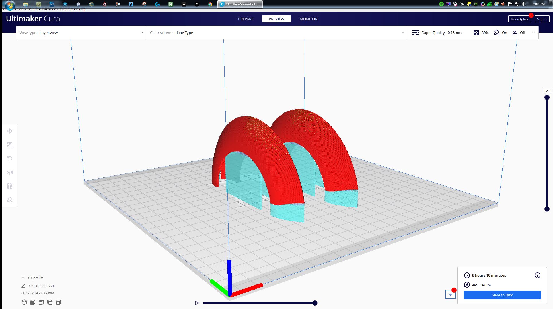Click the 30% infill value
This screenshot has height=309, width=553.
click(x=485, y=33)
